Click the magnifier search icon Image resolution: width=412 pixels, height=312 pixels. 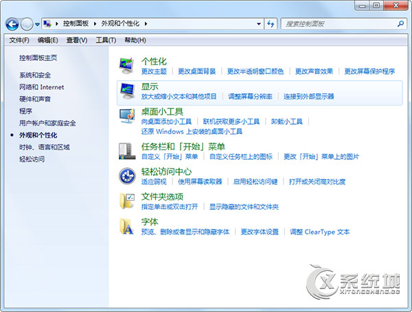(401, 24)
